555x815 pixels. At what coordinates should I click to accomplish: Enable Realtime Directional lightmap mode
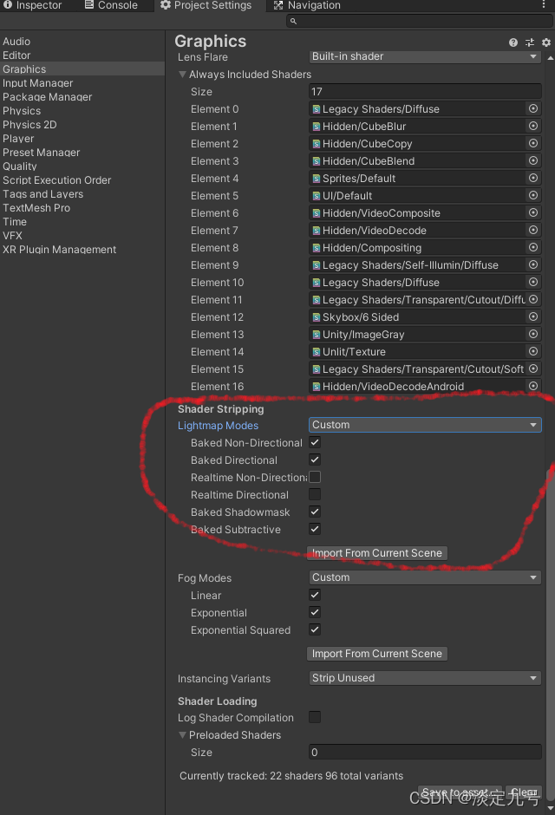click(x=315, y=495)
